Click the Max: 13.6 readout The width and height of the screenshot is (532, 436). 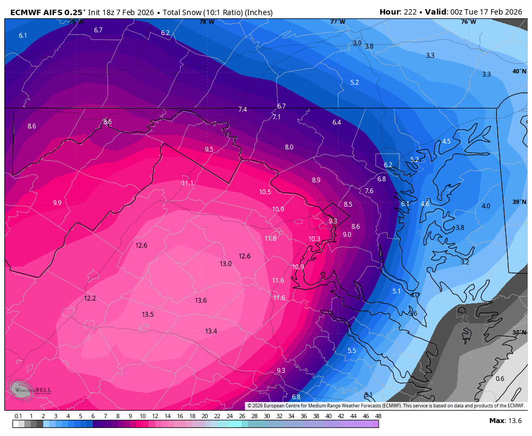(x=505, y=421)
